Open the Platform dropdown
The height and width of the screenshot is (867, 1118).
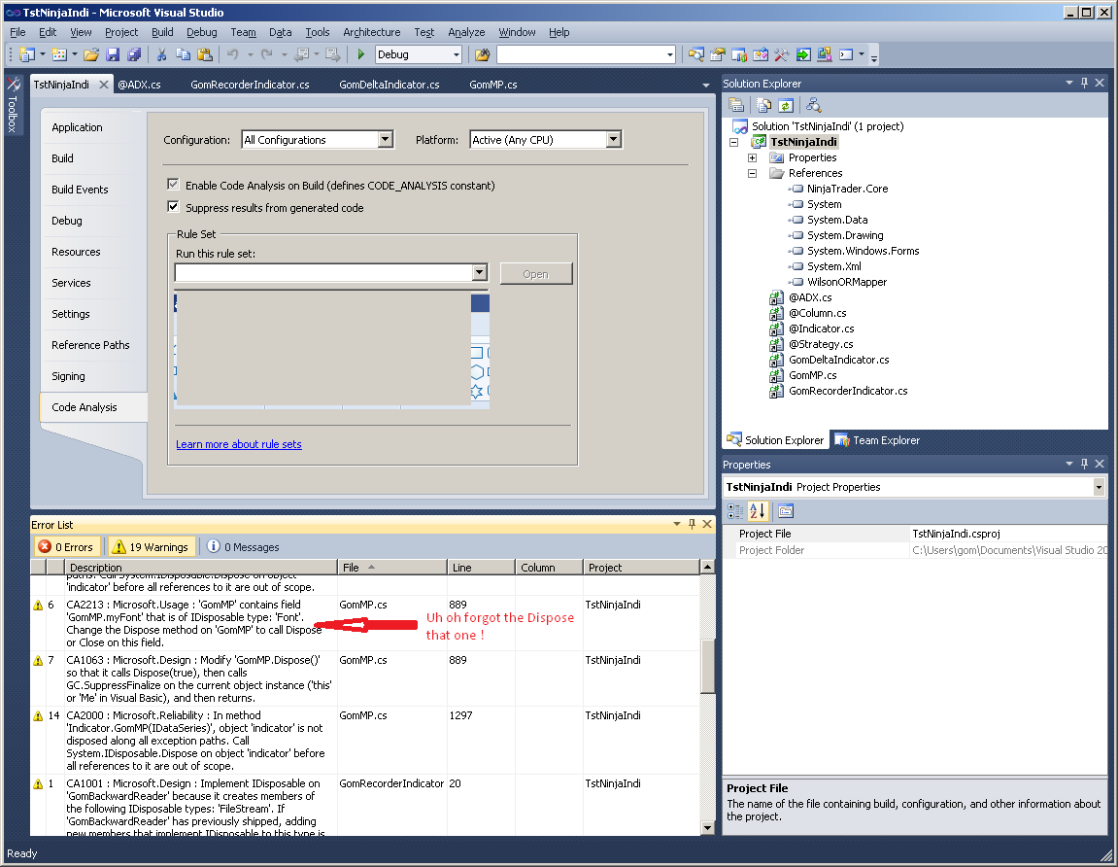pos(614,139)
